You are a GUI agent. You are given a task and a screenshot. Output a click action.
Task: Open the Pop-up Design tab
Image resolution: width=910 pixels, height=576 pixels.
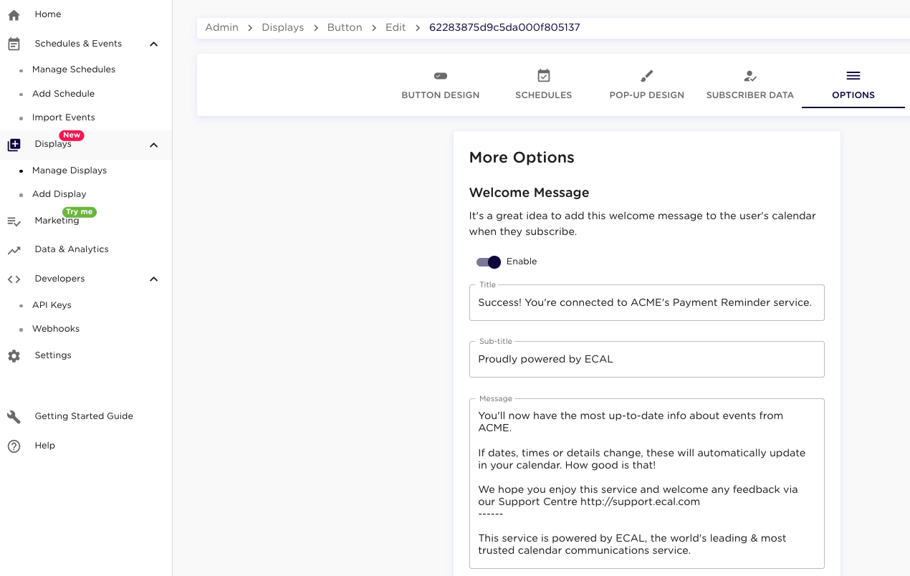pos(646,85)
